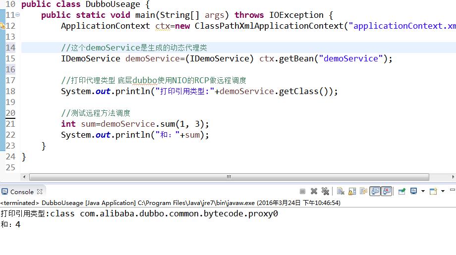Click the left arrow of horizontal scrollbar
Viewport: 456px width, 255px height.
coord(24,177)
